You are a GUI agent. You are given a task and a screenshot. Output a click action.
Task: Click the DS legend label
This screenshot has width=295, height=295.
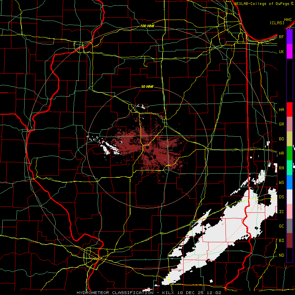(x=281, y=197)
